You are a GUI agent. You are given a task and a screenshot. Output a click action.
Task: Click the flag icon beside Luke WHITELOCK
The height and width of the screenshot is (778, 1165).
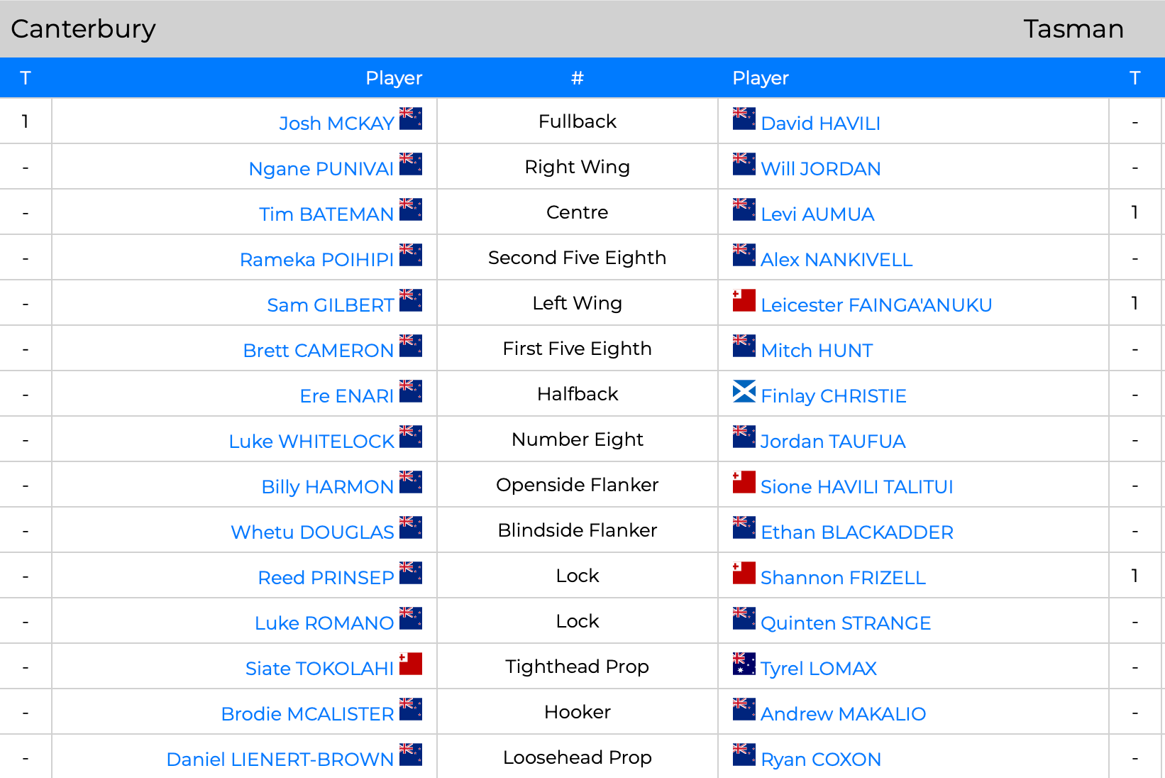point(411,437)
